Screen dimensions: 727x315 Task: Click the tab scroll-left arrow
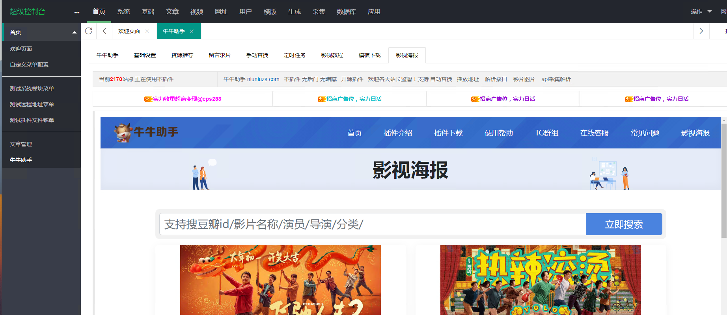[x=104, y=31]
